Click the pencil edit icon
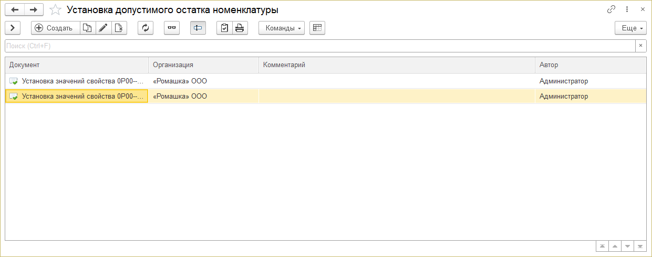The image size is (652, 257). click(104, 28)
